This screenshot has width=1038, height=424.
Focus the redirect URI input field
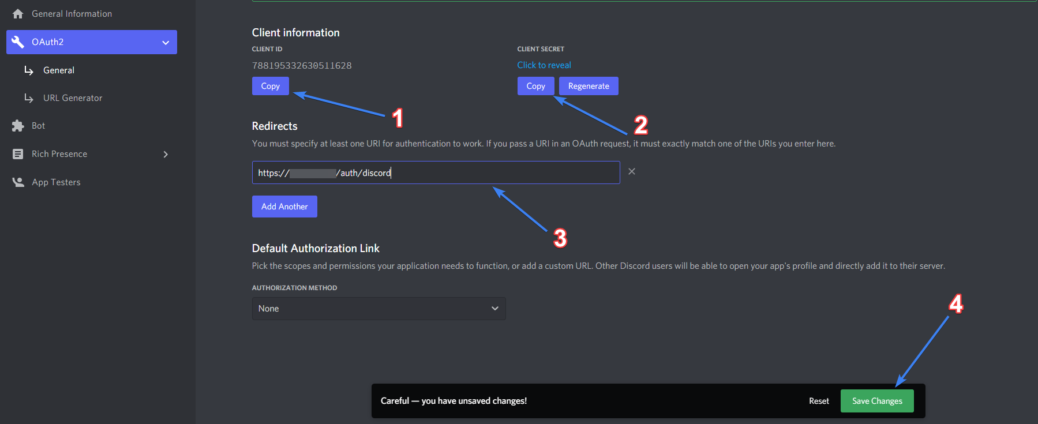point(436,172)
